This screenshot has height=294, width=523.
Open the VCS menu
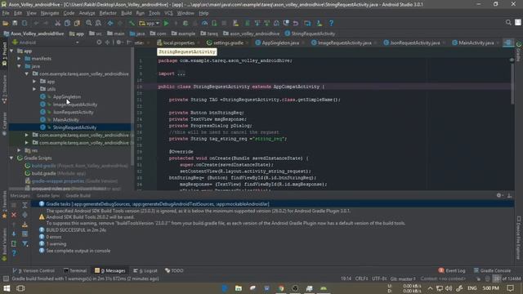point(169,13)
